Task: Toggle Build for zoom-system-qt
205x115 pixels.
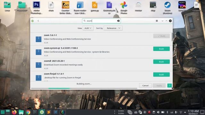Action: tap(161, 49)
